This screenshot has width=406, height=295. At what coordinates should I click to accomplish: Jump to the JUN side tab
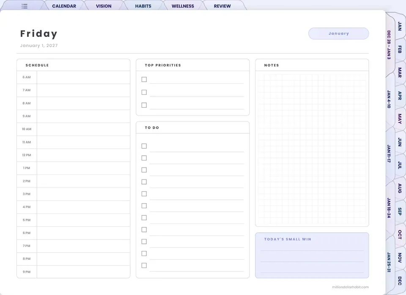(x=400, y=142)
